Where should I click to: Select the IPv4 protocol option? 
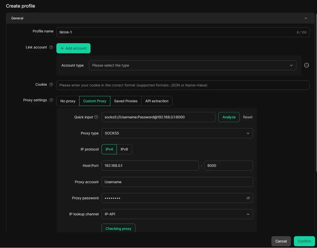tap(109, 149)
